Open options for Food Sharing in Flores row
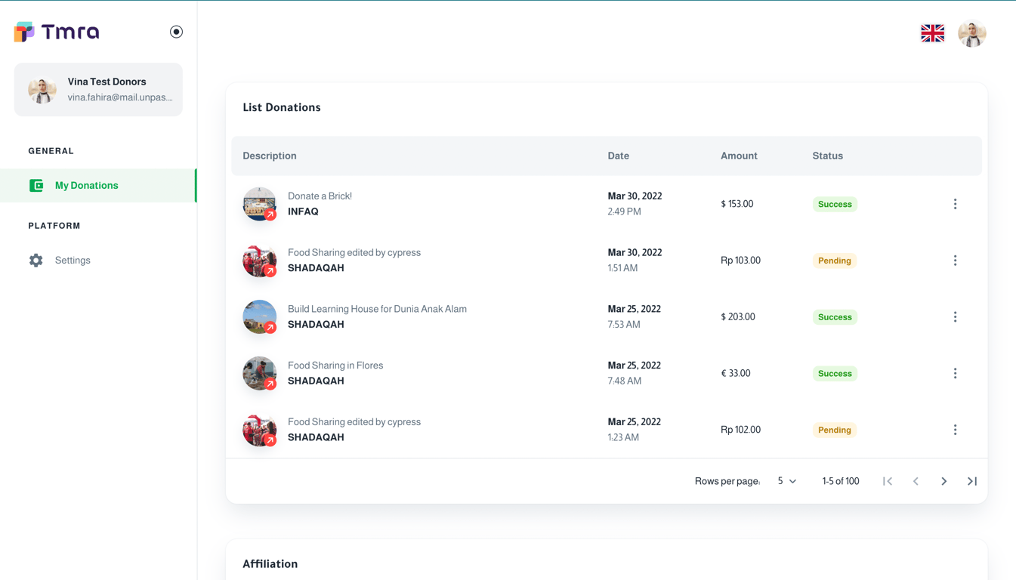Image resolution: width=1016 pixels, height=580 pixels. coord(955,373)
